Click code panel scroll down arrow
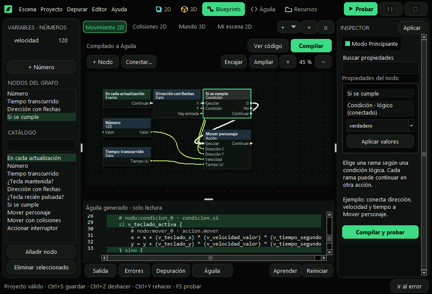This screenshot has height=294, width=432. pyautogui.click(x=329, y=252)
